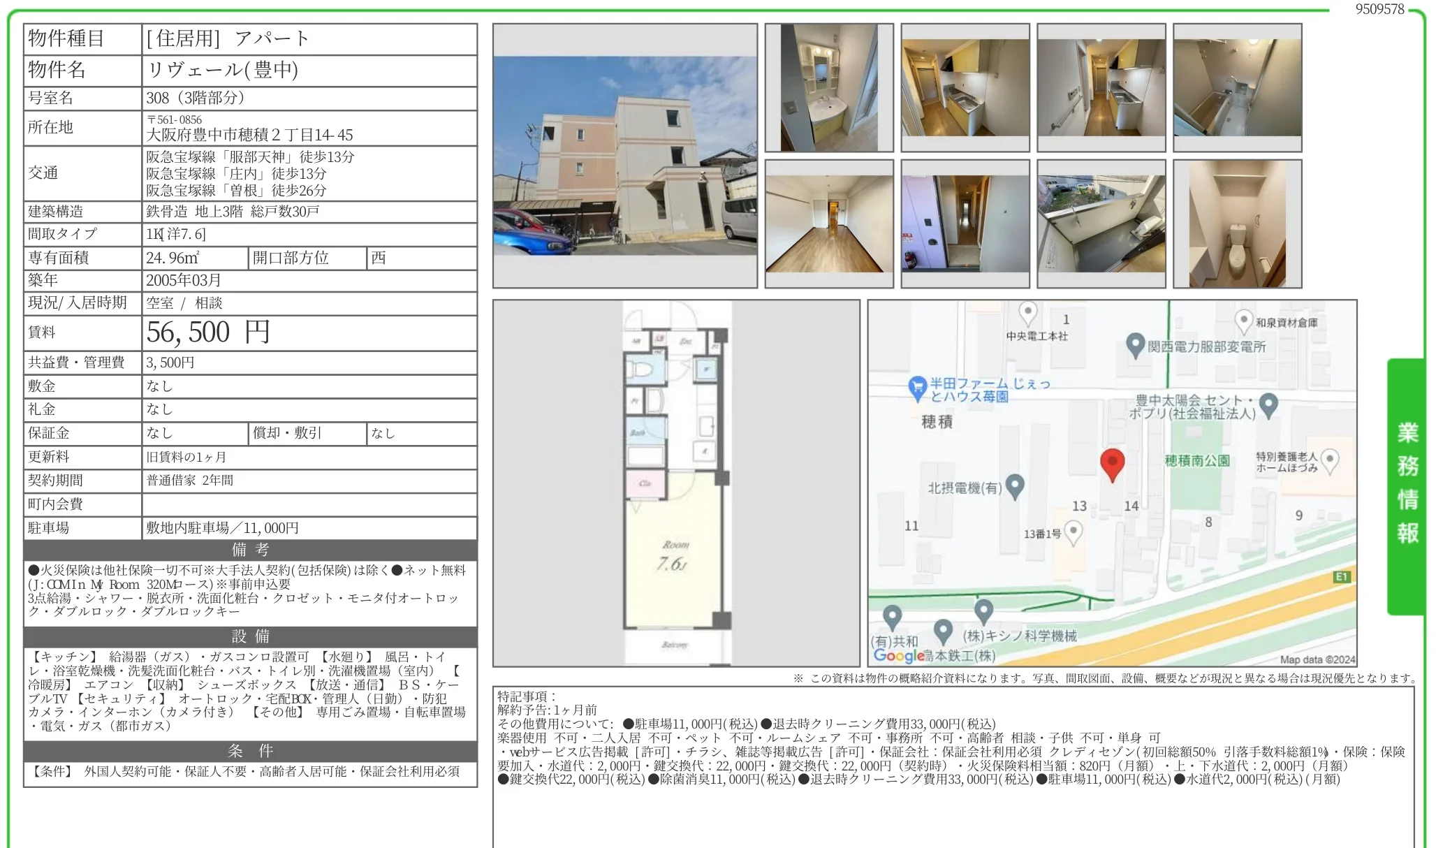Select build date 2005年03月

click(x=184, y=280)
